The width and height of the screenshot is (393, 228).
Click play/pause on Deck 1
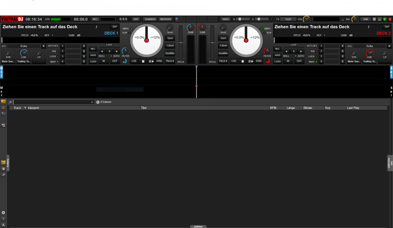(x=151, y=61)
